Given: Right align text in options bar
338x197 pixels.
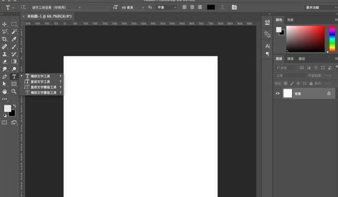Looking at the screenshot, I should 200,7.
